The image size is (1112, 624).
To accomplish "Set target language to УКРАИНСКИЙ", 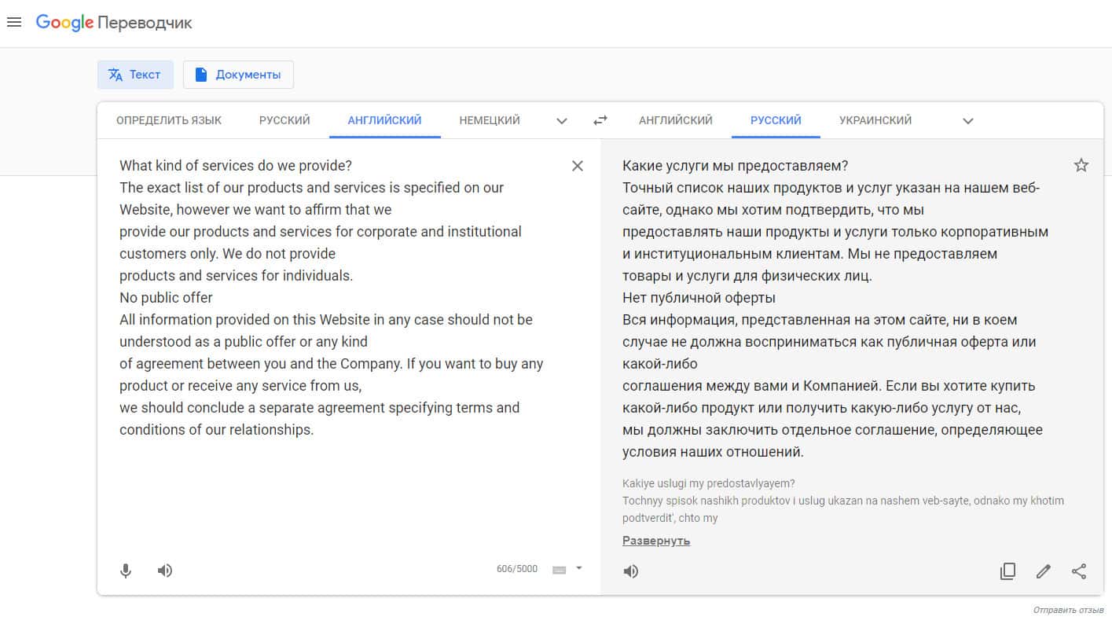I will pos(875,120).
